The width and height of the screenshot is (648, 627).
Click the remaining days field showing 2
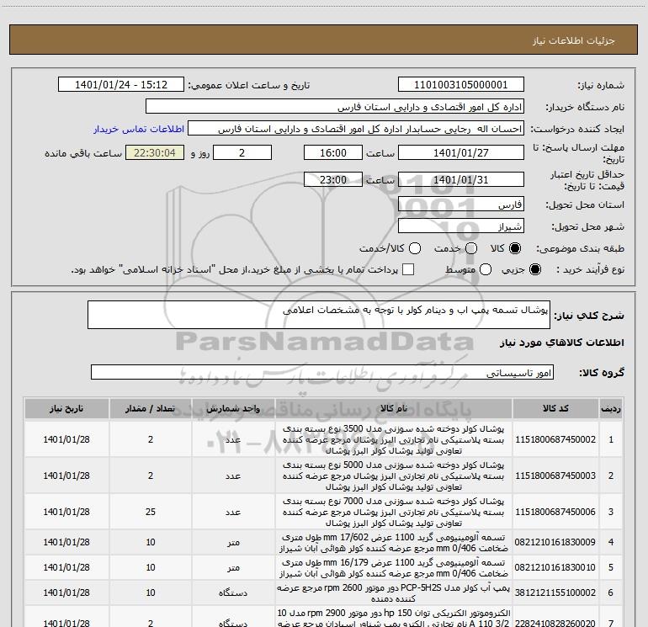(242, 153)
